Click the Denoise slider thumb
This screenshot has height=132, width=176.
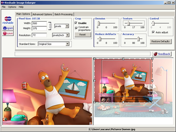[99, 23]
